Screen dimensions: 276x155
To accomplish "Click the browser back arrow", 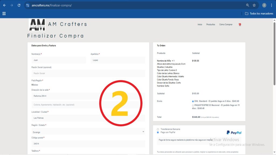I will pos(4,5).
